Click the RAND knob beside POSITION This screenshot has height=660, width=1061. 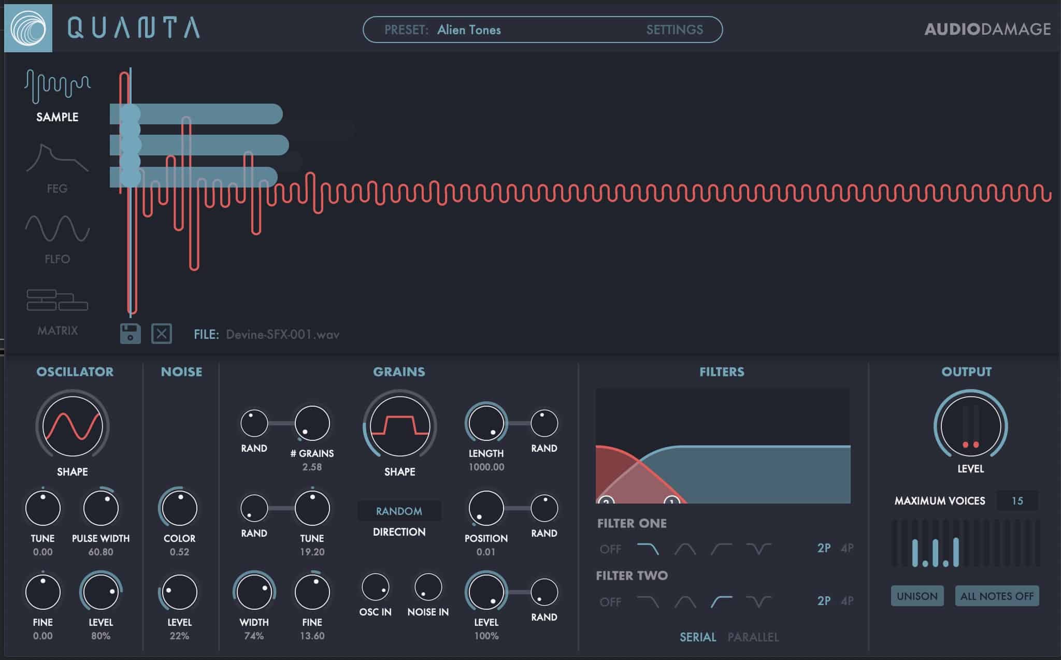(x=544, y=508)
